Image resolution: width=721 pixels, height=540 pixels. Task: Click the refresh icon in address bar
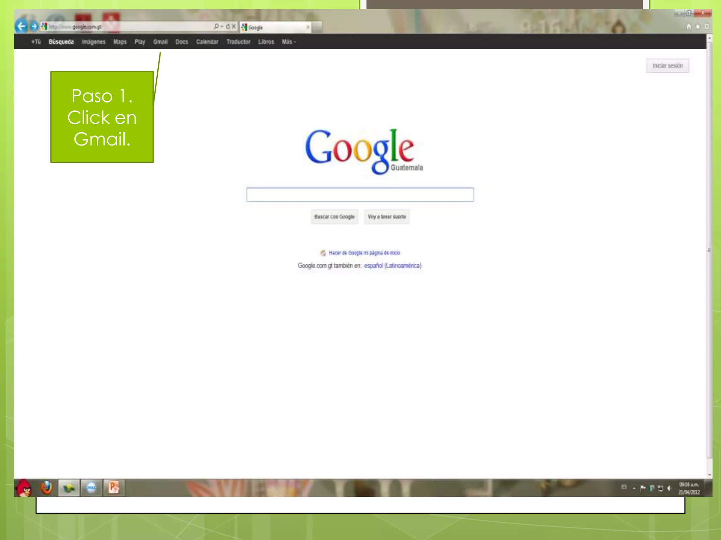(228, 26)
